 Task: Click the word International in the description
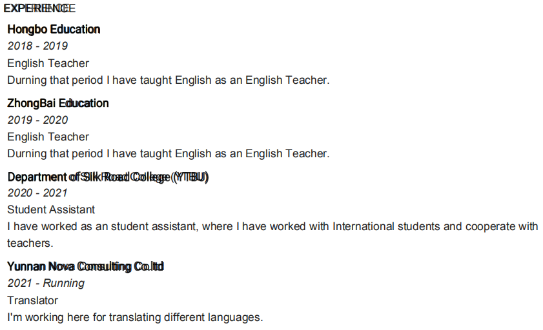(x=363, y=226)
